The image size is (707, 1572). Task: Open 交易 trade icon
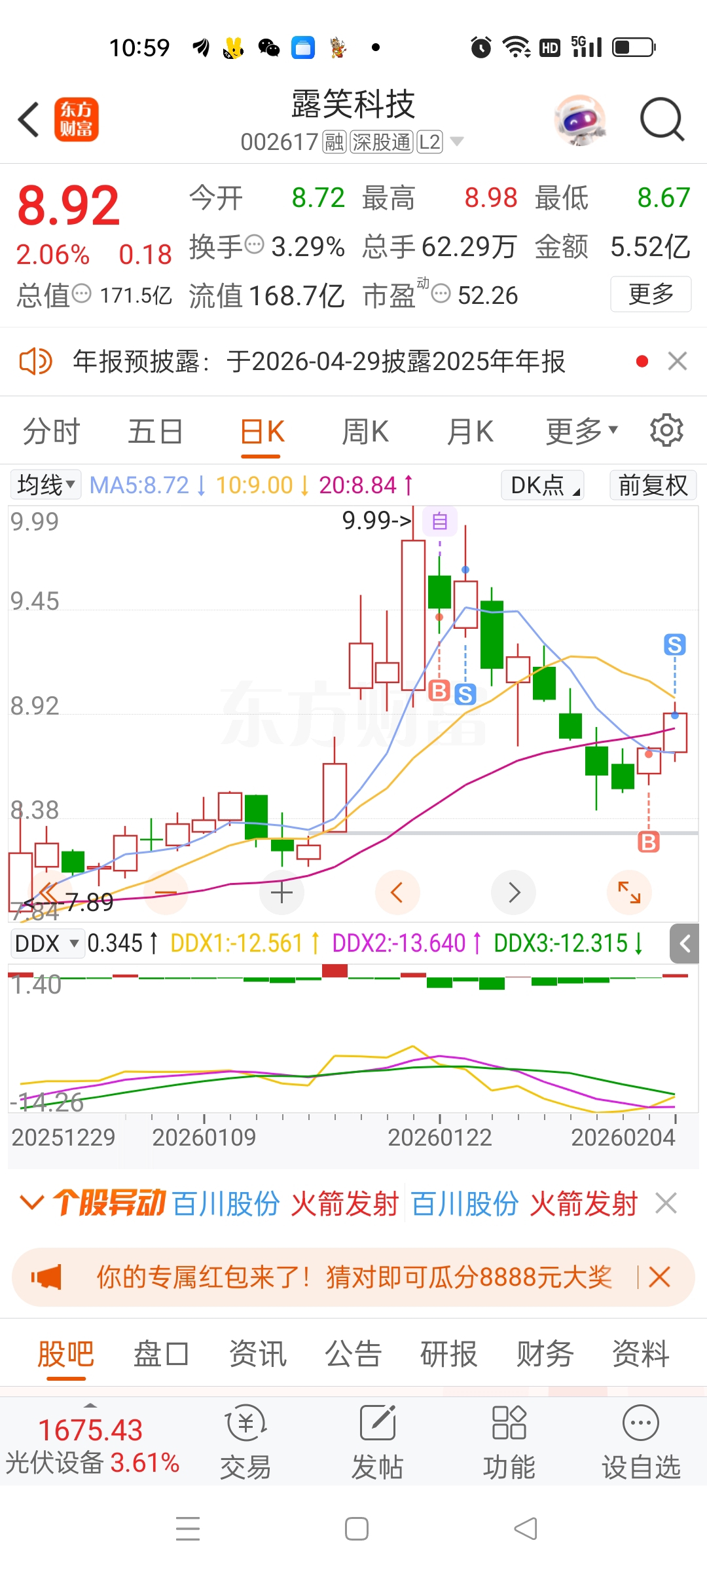click(x=246, y=1443)
